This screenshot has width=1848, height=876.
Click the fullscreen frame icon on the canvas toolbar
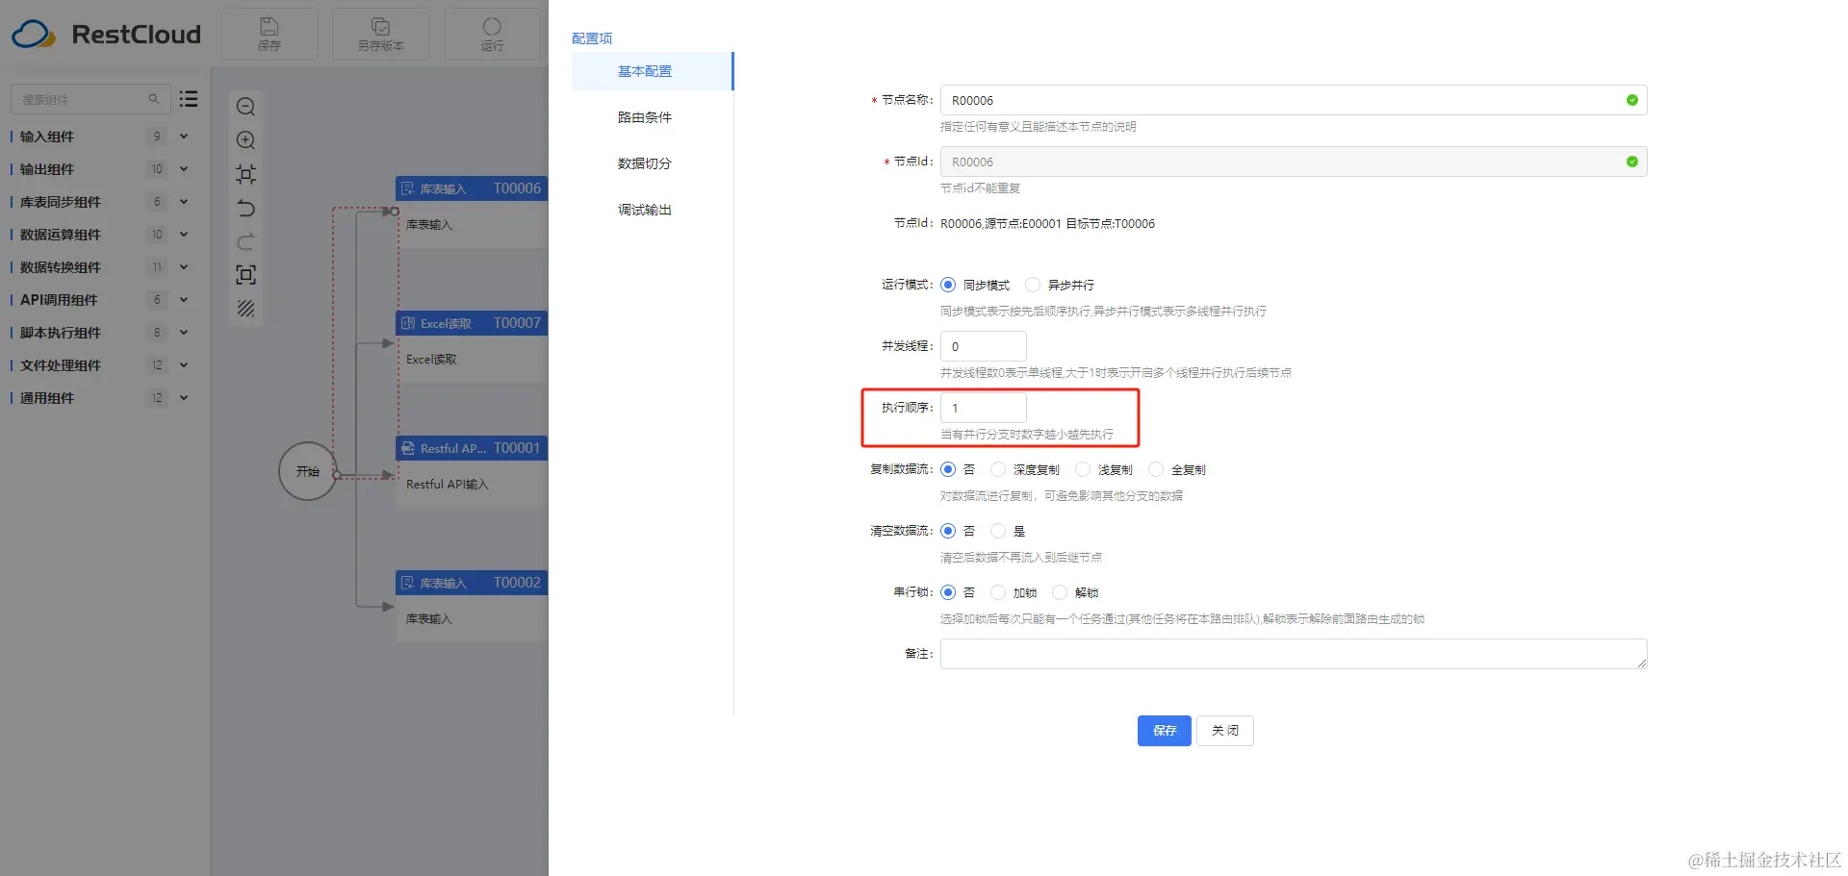[x=246, y=275]
